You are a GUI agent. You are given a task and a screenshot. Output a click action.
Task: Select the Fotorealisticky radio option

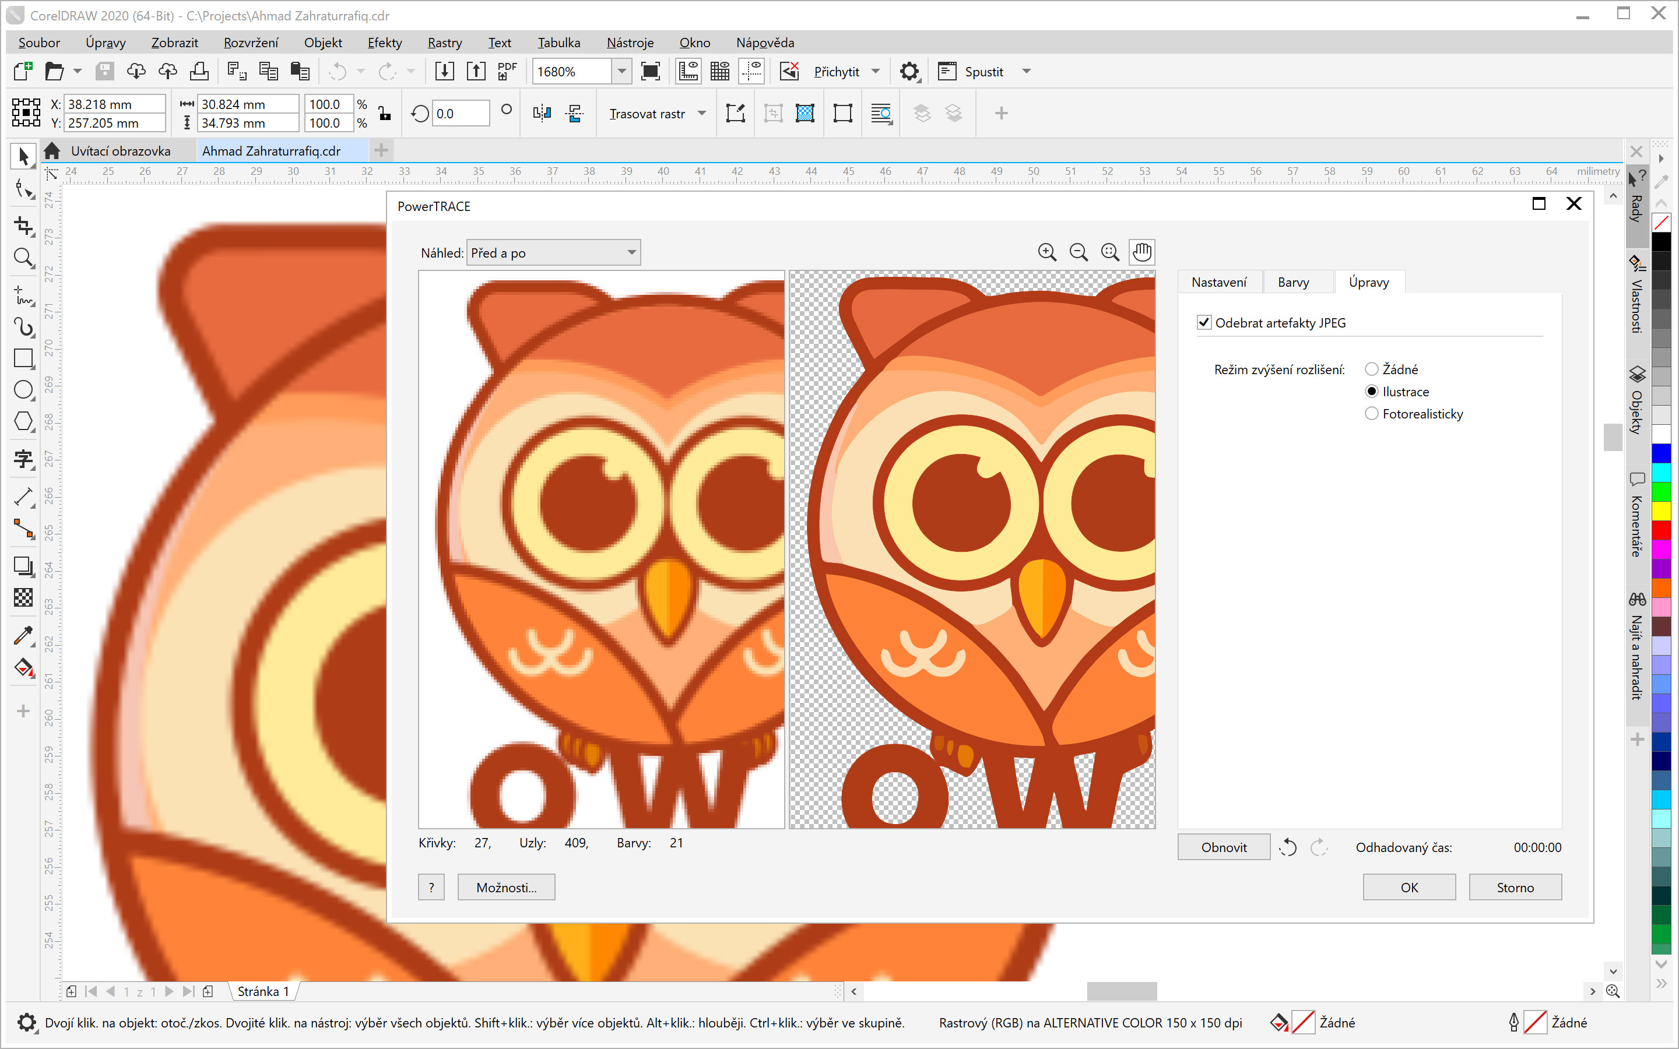1372,414
